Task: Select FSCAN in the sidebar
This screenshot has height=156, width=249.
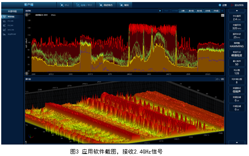Action: [x=11, y=25]
